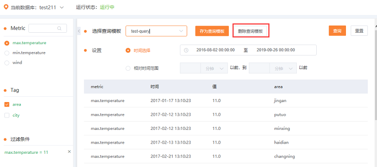Open the current database test211 dropdown
The width and height of the screenshot is (377, 167).
point(62,8)
